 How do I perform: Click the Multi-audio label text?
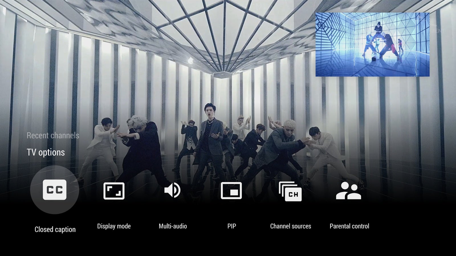pyautogui.click(x=173, y=226)
